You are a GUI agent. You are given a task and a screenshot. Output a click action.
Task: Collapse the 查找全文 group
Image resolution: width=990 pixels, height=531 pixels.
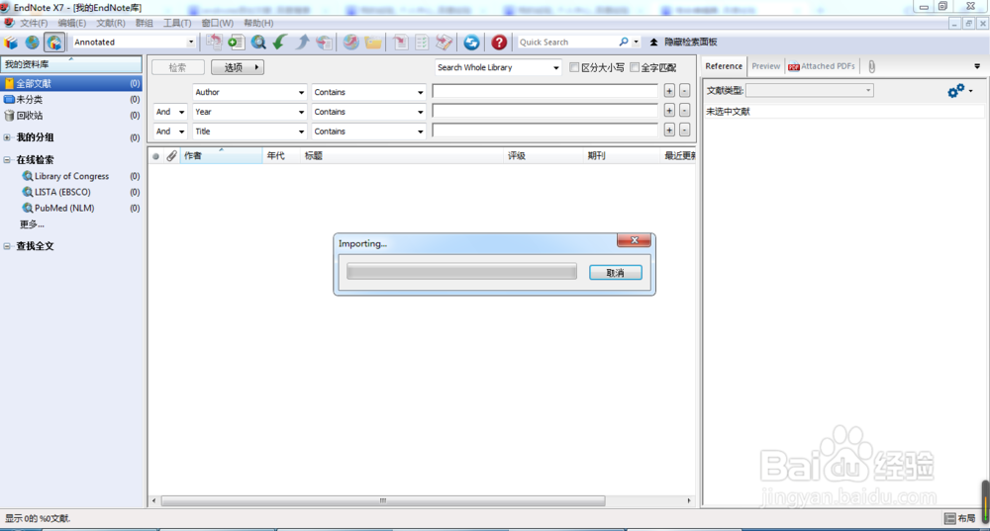7,246
